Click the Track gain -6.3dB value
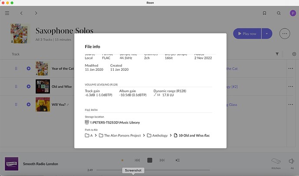299x176 pixels. click(99, 95)
